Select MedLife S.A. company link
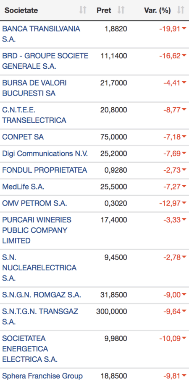The image size is (189, 384). [x=24, y=187]
